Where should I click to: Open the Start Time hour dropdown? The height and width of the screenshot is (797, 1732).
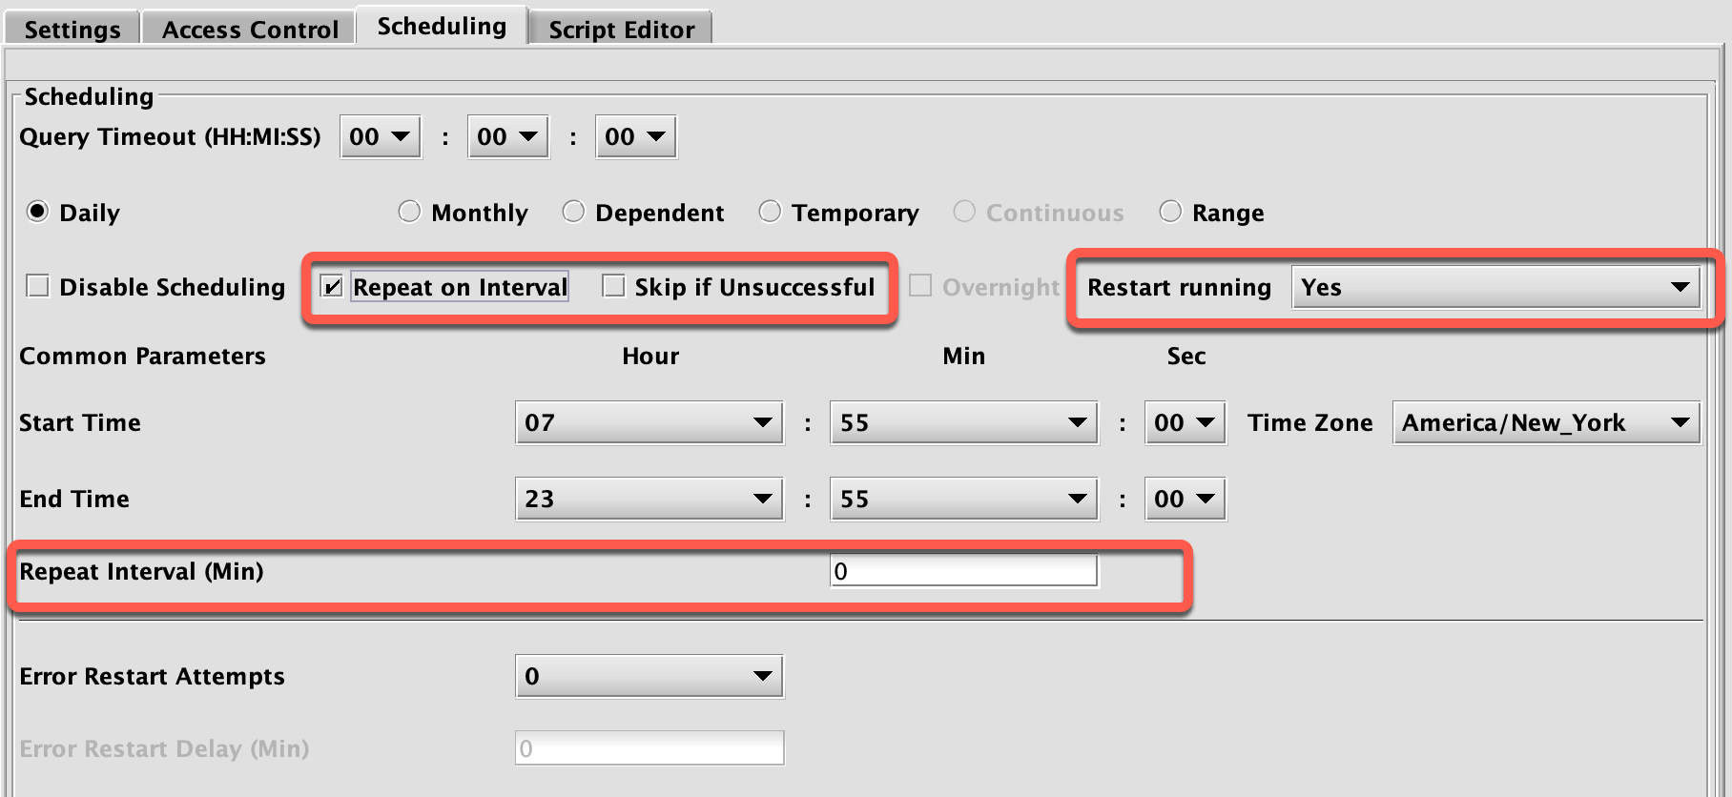click(649, 422)
